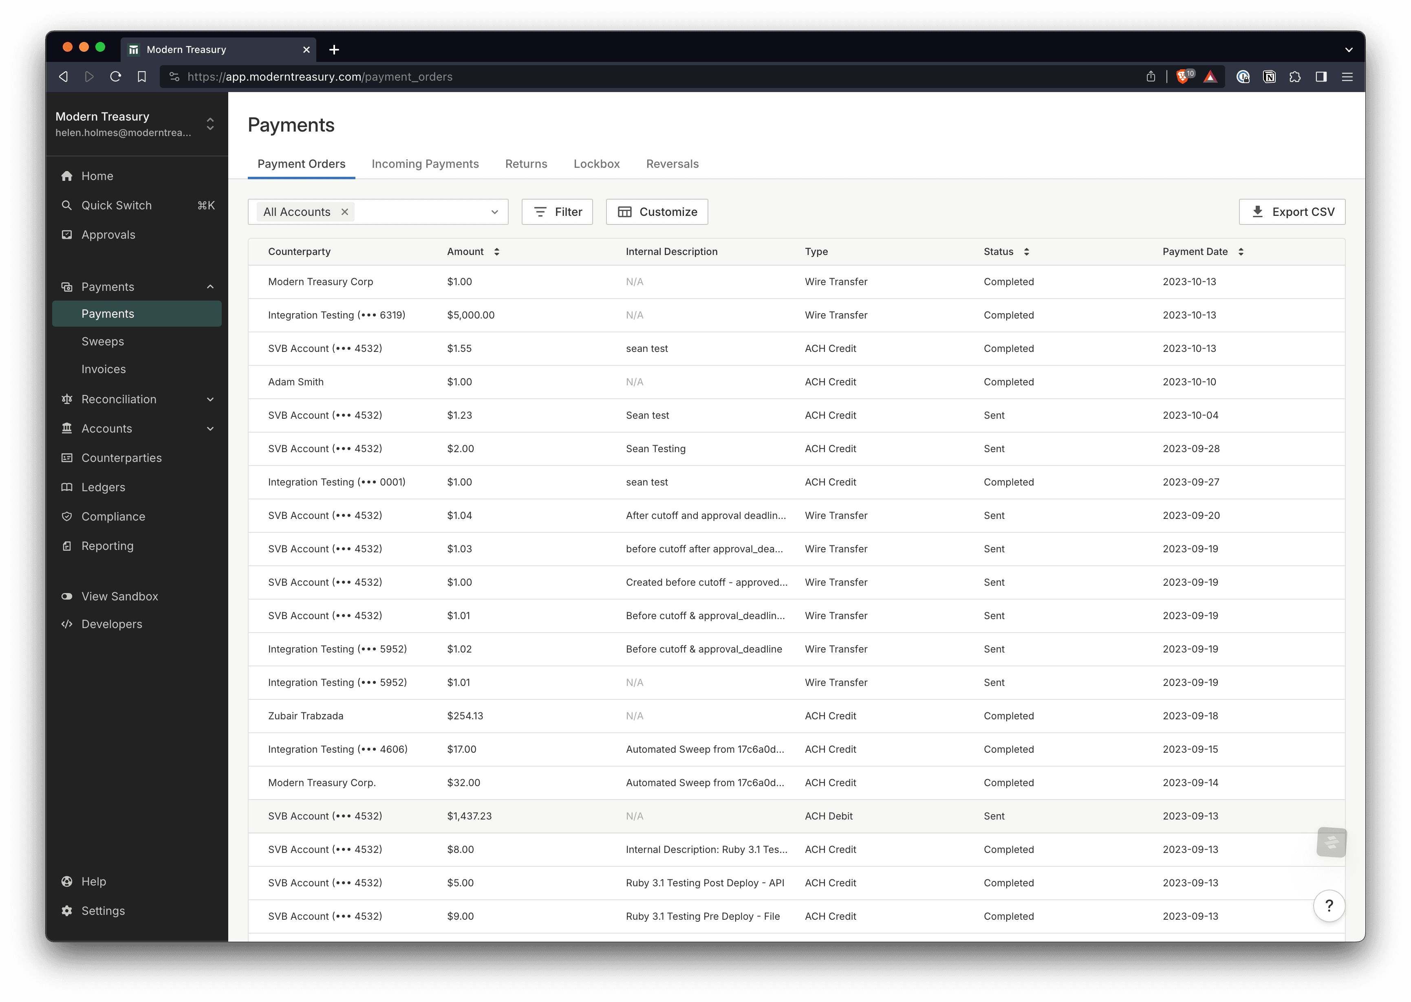Open the Adam Smith payment row

[x=796, y=382]
